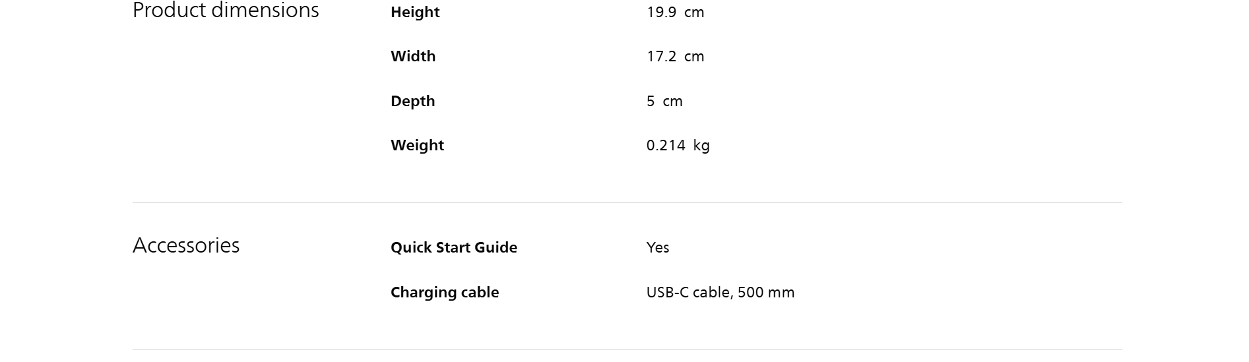Click the divider line below Charging cable
The image size is (1249, 362).
pyautogui.click(x=627, y=349)
